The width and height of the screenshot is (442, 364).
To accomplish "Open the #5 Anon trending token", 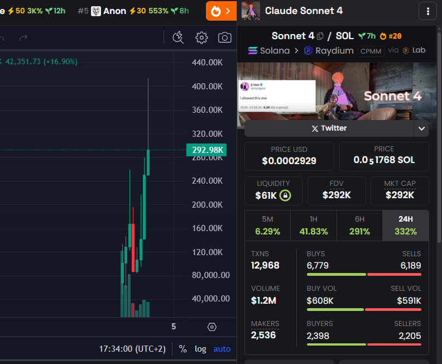I will click(x=133, y=11).
